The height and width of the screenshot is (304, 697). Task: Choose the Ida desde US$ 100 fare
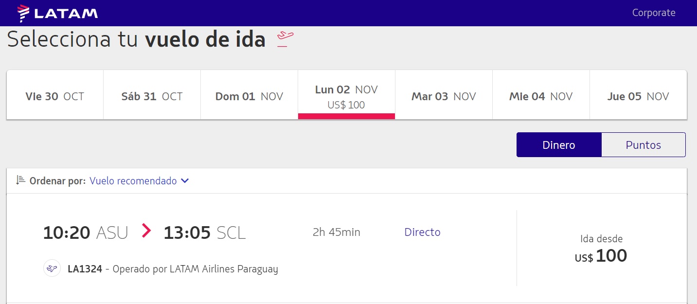click(602, 249)
